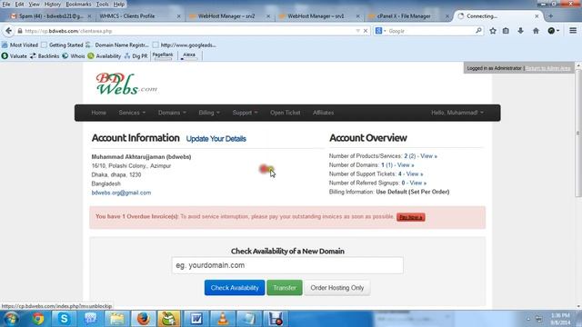
Task: Open the Bookmarks menu
Action: click(78, 5)
